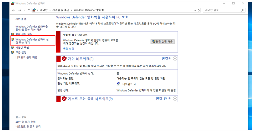Refresh the control panel page
The image size is (254, 132).
199,10
